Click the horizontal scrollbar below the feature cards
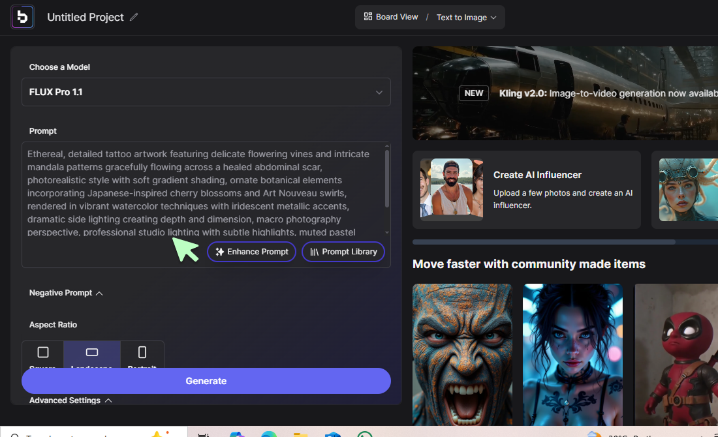 click(544, 242)
